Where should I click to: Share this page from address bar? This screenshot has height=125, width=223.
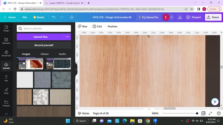pyautogui.click(x=186, y=9)
